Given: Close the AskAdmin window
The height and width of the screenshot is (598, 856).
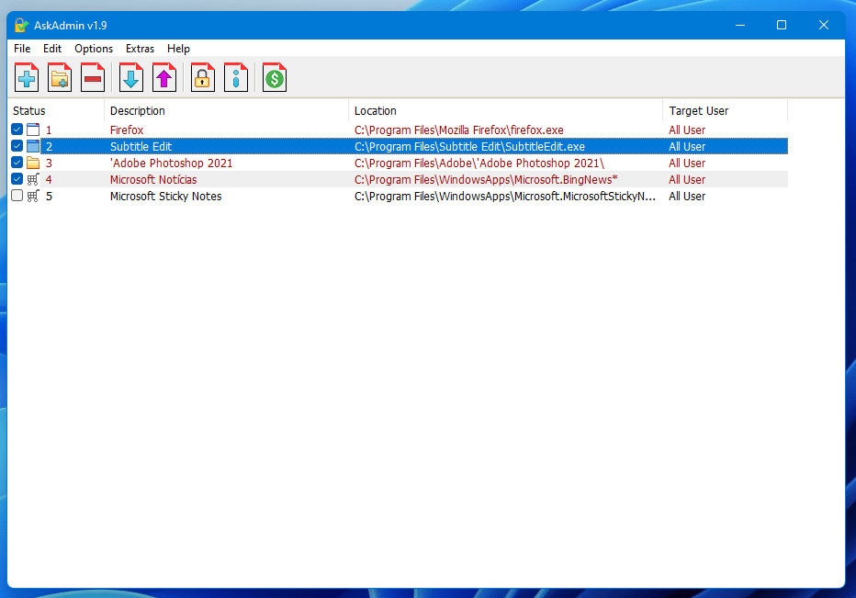Looking at the screenshot, I should click(824, 25).
